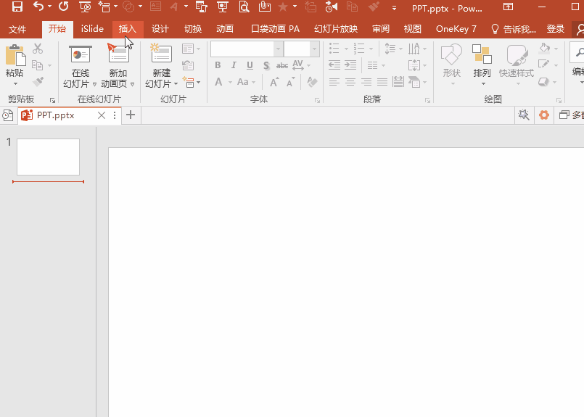Select the Cut scissors icon
This screenshot has width=584, height=417.
tap(38, 49)
